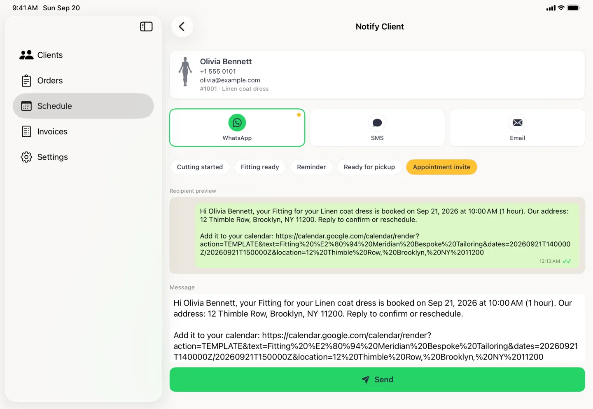Image resolution: width=593 pixels, height=409 pixels.
Task: Click the read-receipt double checkmark
Action: 567,261
